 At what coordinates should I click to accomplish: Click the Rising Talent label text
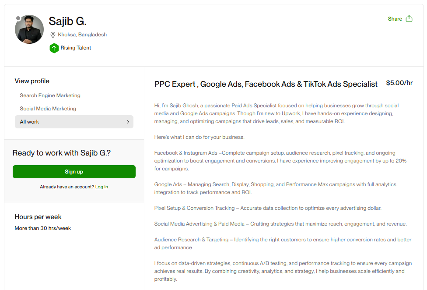point(76,48)
